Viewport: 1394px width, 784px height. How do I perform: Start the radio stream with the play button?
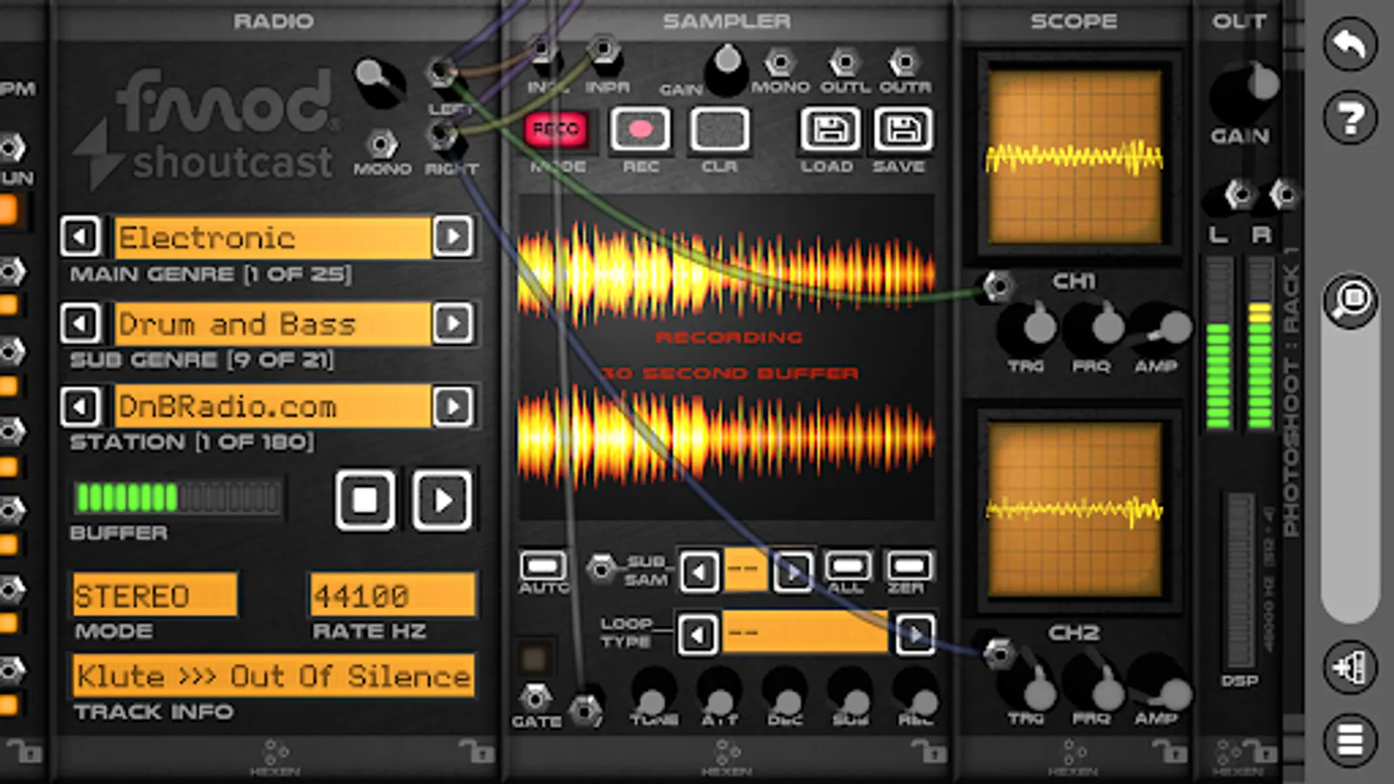coord(443,500)
